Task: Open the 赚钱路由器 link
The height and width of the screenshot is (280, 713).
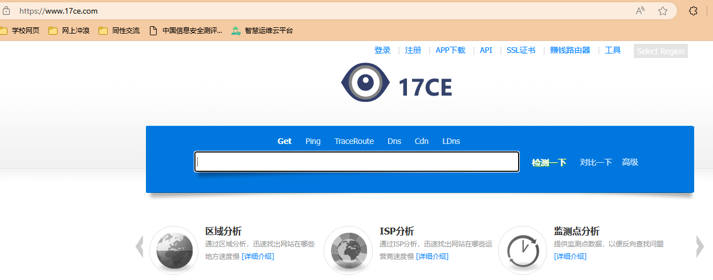Action: 570,50
